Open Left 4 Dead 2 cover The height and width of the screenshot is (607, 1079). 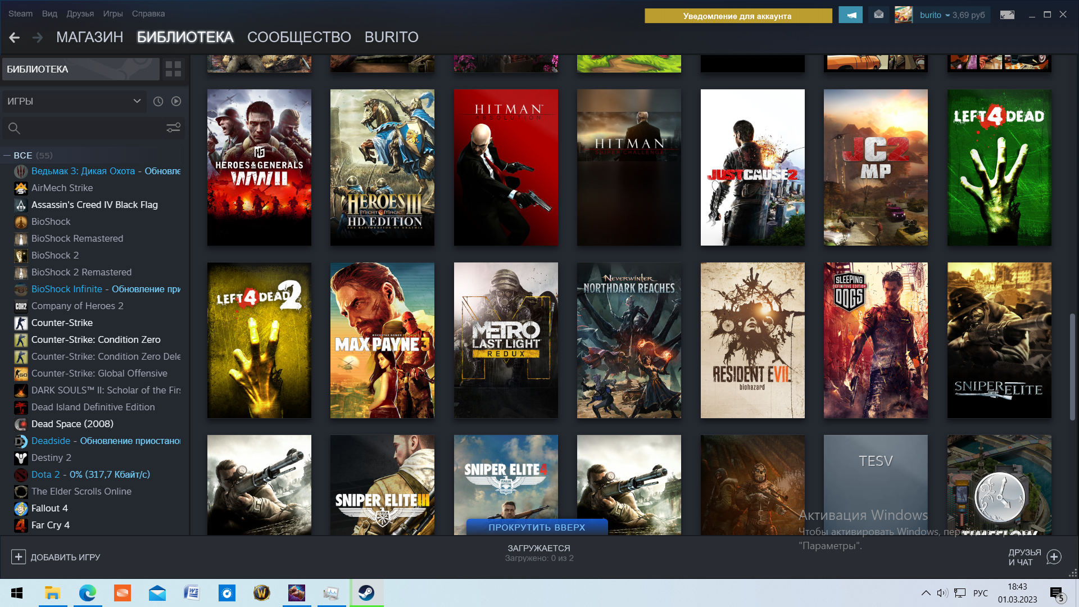(259, 340)
